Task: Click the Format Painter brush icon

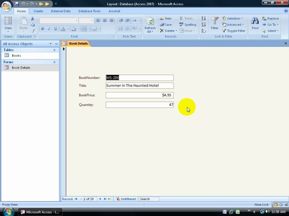Action: pyautogui.click(x=33, y=31)
